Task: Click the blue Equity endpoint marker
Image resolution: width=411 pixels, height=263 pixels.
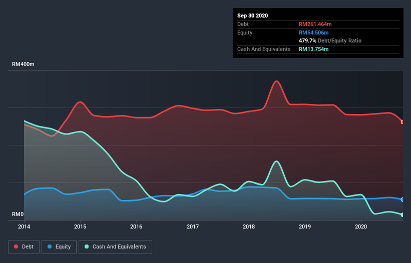Action: (x=402, y=199)
